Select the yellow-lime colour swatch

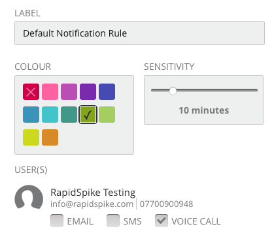pos(31,137)
